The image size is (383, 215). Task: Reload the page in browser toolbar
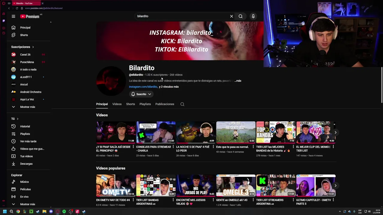[x=17, y=8]
